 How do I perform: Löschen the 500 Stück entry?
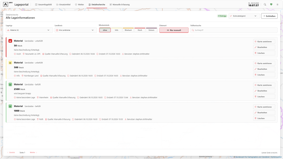tap(264, 75)
